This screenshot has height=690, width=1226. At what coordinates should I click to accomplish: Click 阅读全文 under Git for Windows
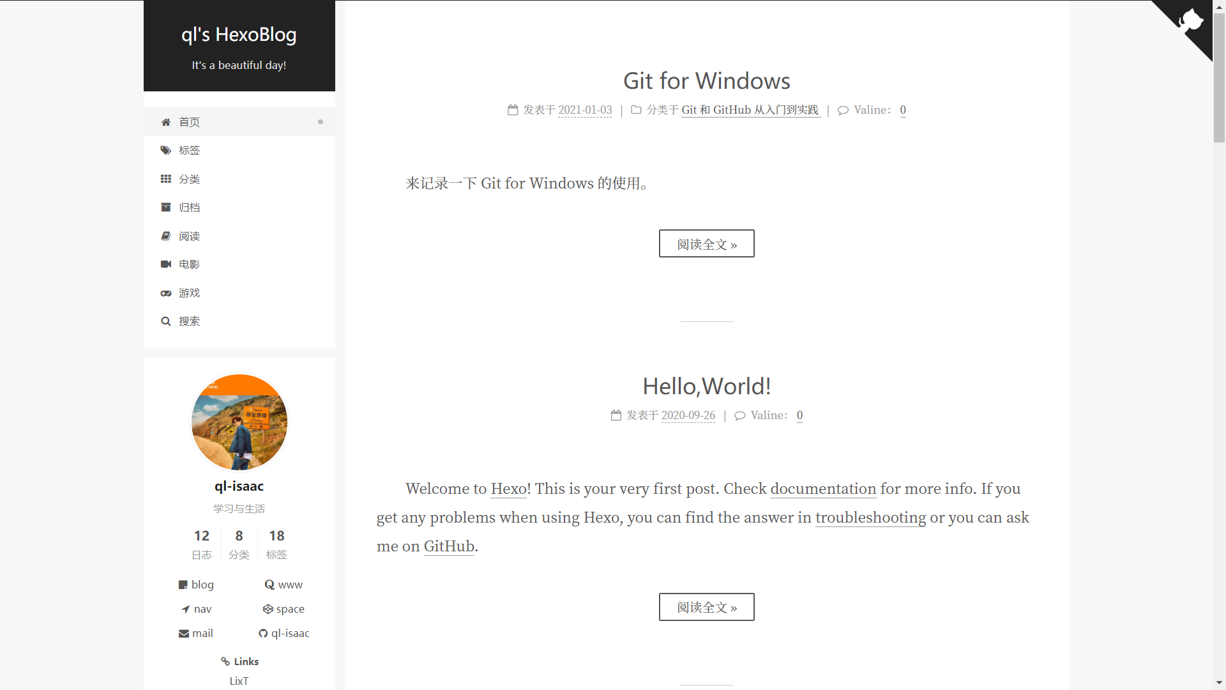[x=707, y=243]
